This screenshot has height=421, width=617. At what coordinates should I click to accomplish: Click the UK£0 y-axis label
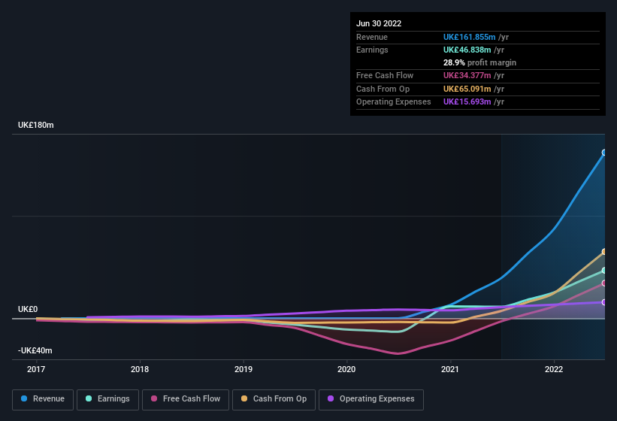[28, 309]
